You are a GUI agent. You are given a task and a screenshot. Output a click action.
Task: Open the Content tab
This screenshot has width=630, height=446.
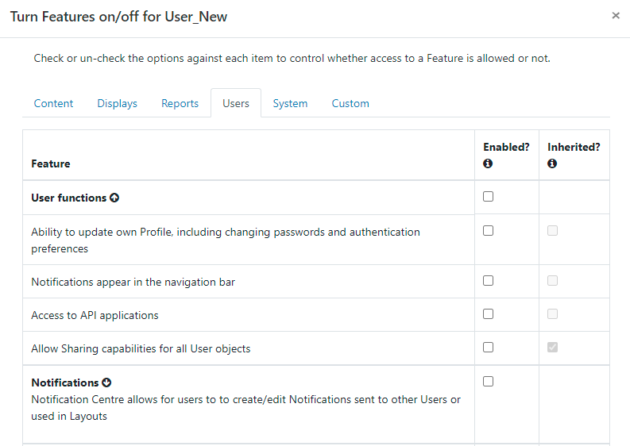53,104
